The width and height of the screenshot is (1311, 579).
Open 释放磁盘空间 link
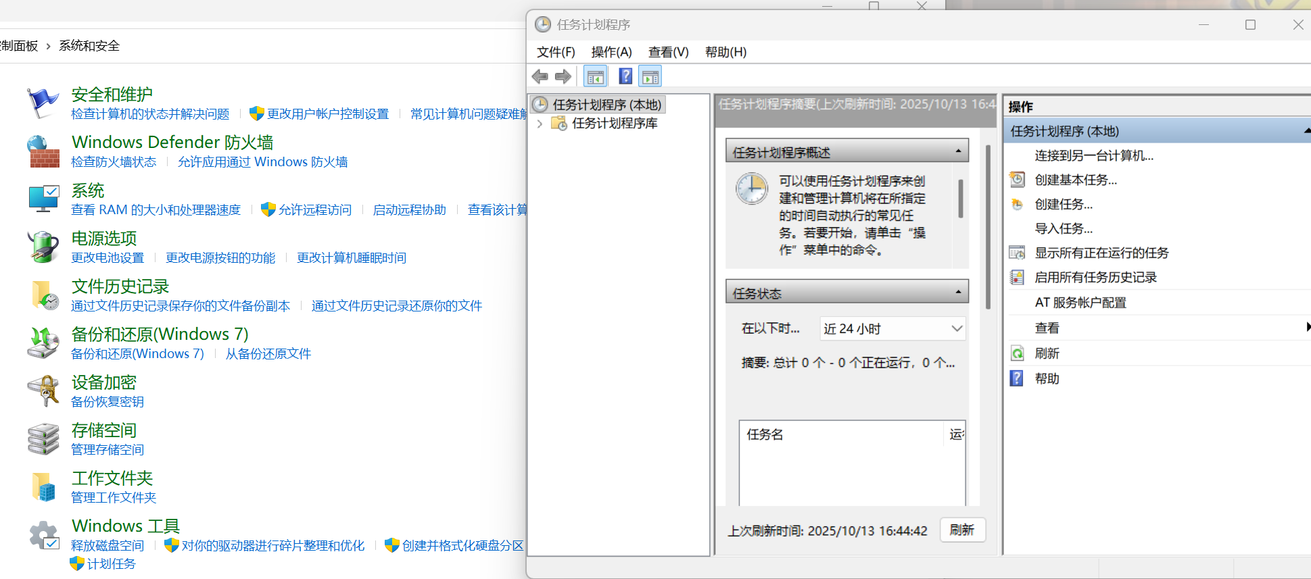tap(108, 545)
